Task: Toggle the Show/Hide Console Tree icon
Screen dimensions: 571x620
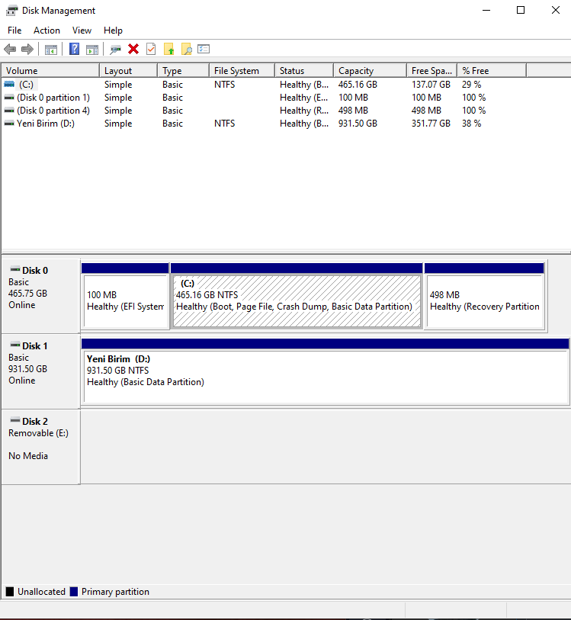Action: pos(51,50)
